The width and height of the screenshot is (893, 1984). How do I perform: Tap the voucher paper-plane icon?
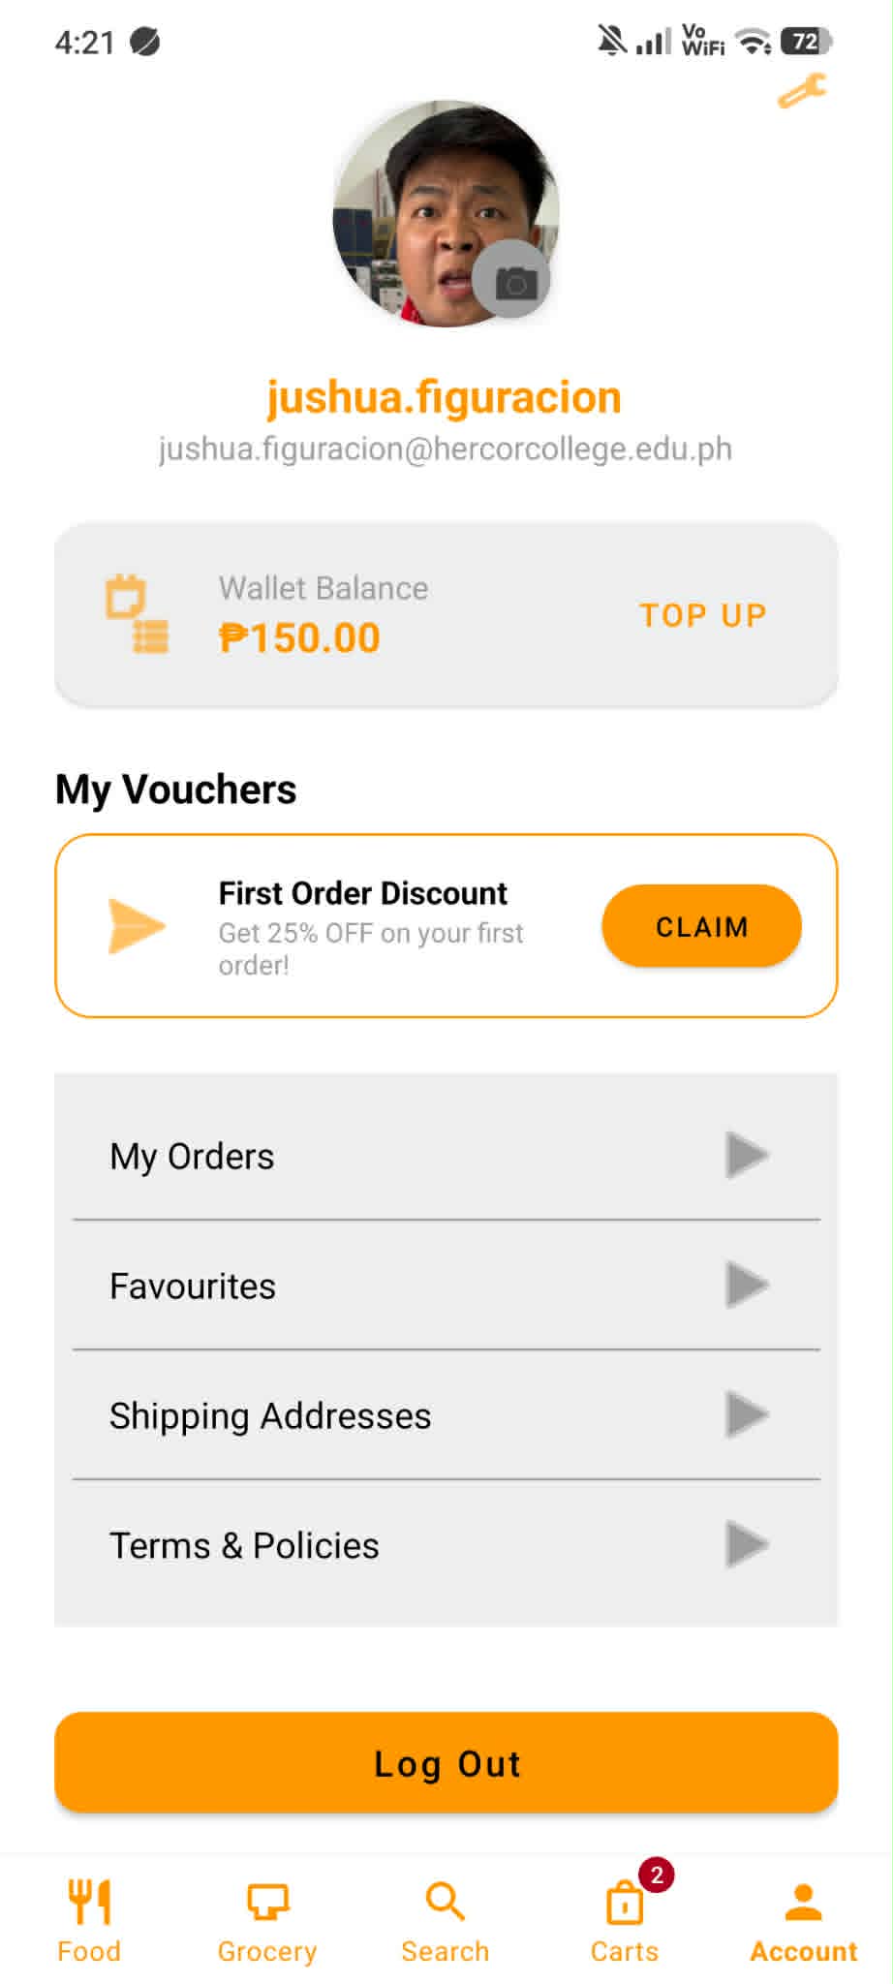coord(137,926)
